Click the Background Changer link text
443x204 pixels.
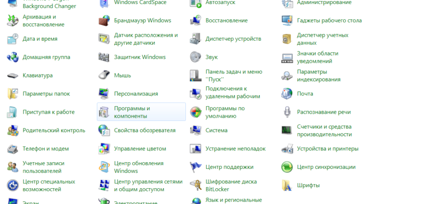point(49,6)
